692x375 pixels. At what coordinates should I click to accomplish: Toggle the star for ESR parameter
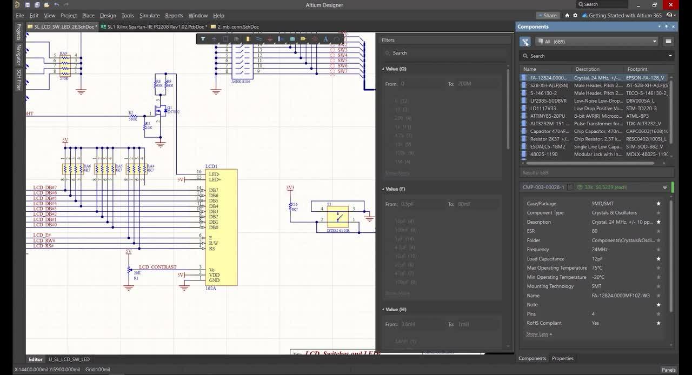pyautogui.click(x=658, y=231)
